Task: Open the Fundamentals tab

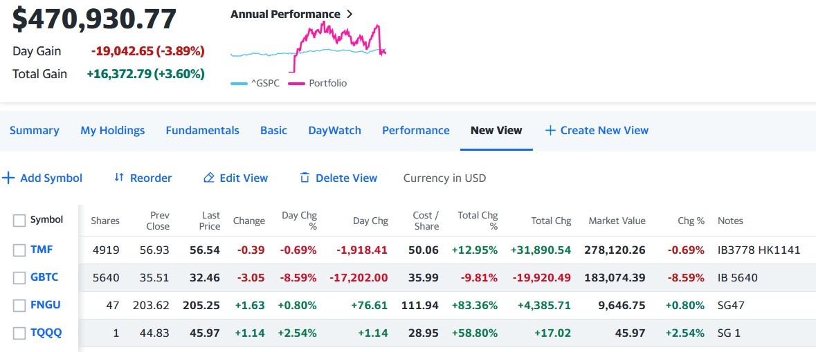Action: [202, 130]
